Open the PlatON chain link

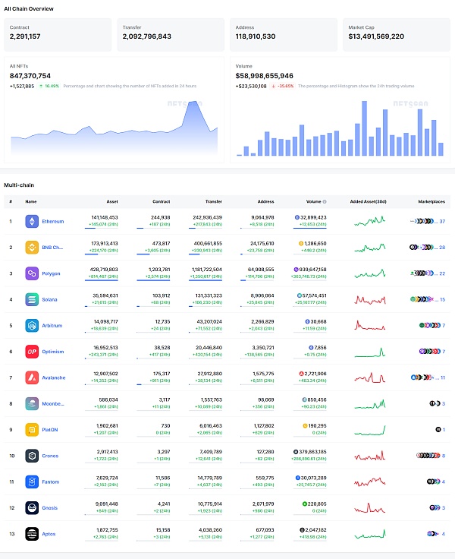pos(50,430)
